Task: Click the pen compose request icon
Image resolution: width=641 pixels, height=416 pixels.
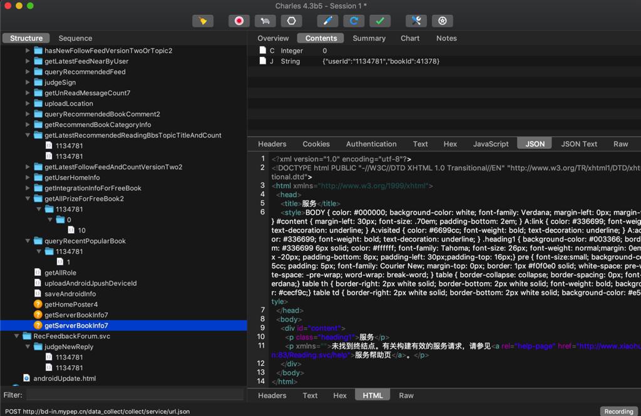Action: 327,21
